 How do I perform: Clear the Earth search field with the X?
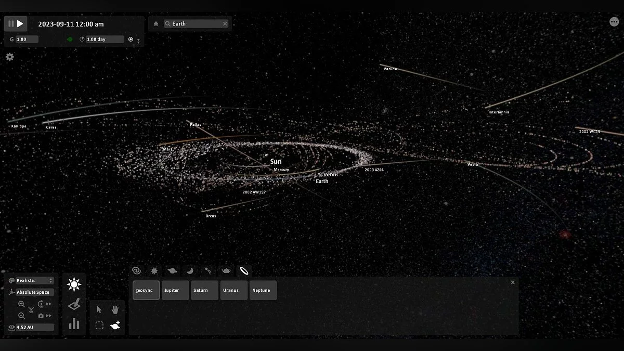(225, 23)
